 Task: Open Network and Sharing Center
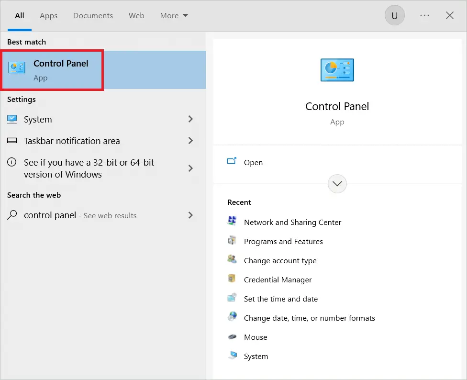[292, 223]
